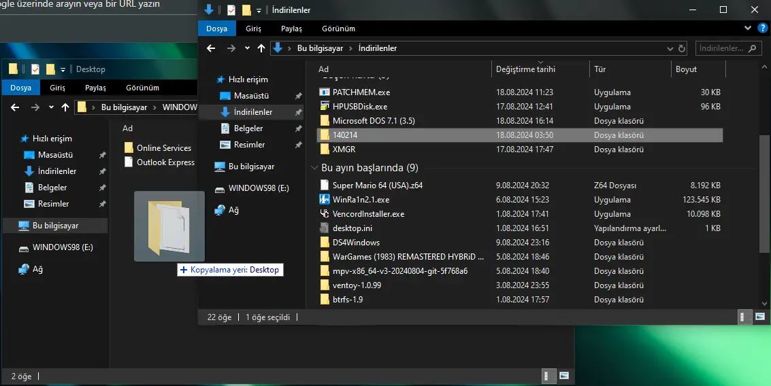
Task: Expand path after 'Bu bilgisayar' in İndirilenler address bar
Action: click(350, 48)
